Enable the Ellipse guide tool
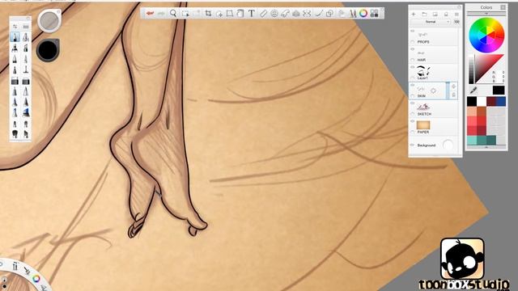518x291 pixels. [274, 13]
